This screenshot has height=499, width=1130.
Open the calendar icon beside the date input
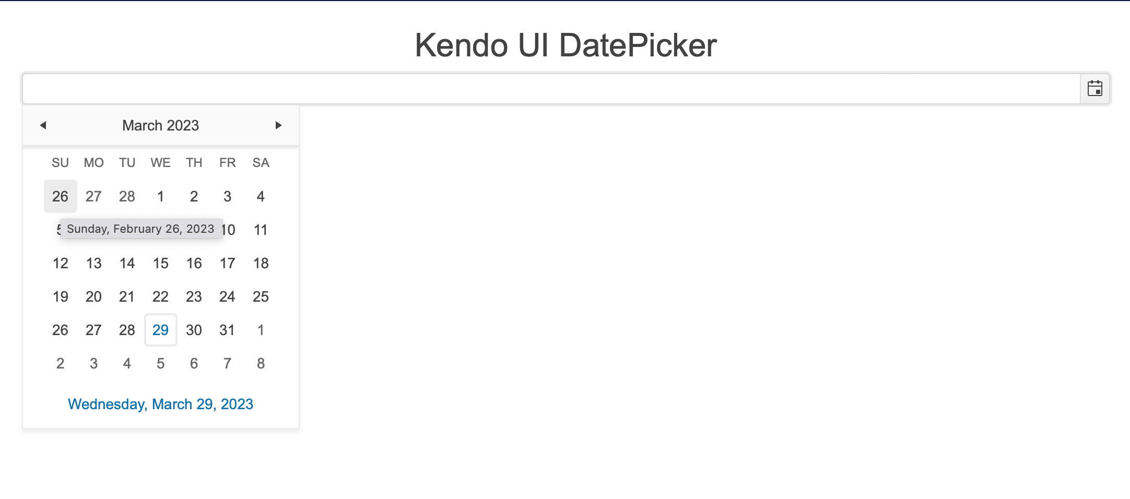(1094, 89)
